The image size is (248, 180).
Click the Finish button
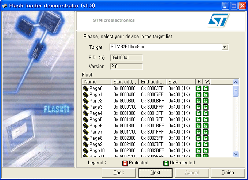[x=227, y=173]
